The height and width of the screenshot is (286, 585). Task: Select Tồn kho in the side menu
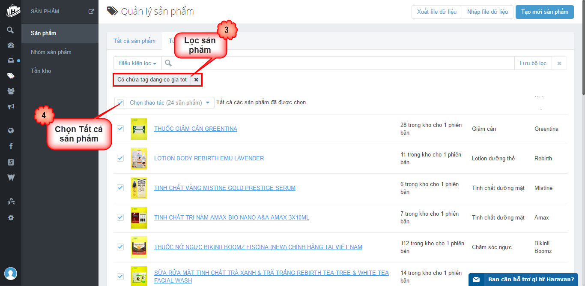pos(60,71)
